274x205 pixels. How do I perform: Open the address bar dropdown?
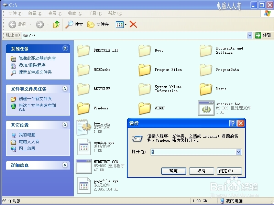[250, 35]
